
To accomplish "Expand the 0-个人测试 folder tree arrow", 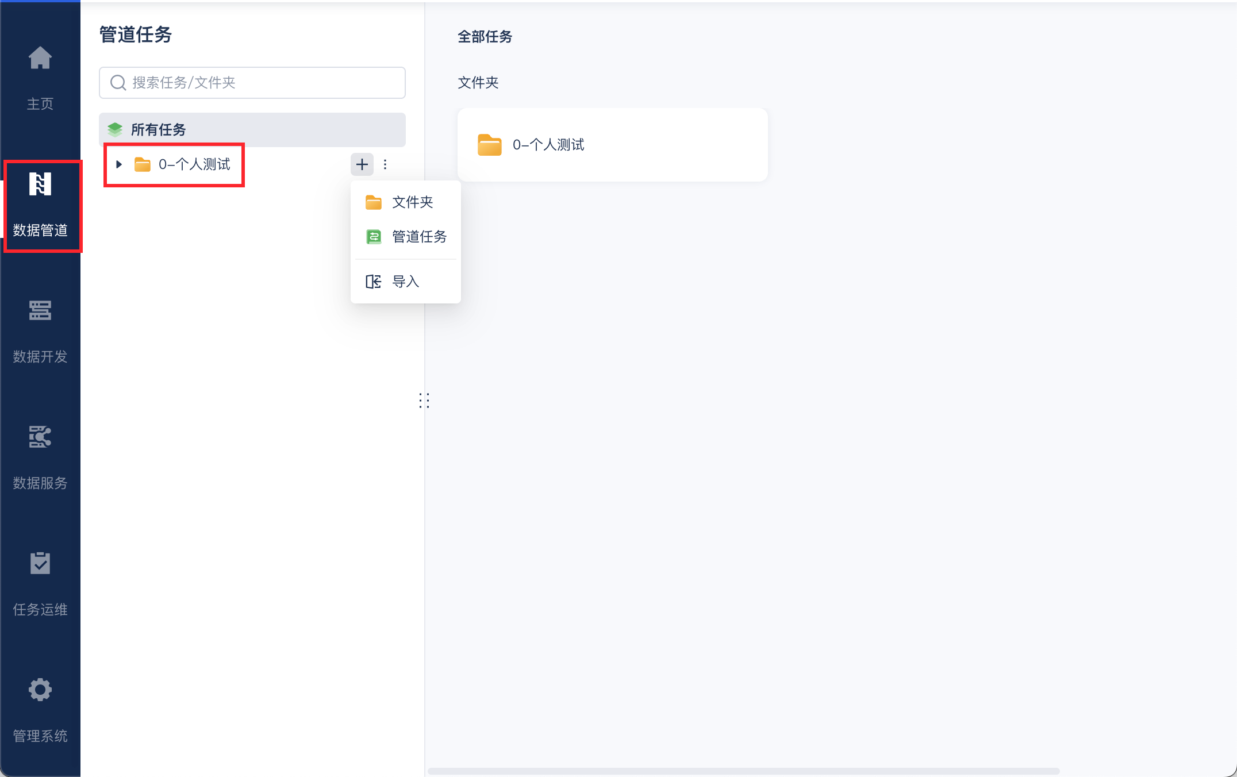I will click(119, 165).
